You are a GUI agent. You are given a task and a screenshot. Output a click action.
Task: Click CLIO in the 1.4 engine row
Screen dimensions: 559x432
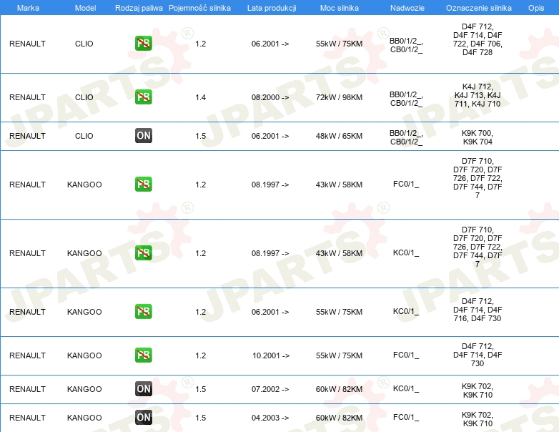pos(84,97)
